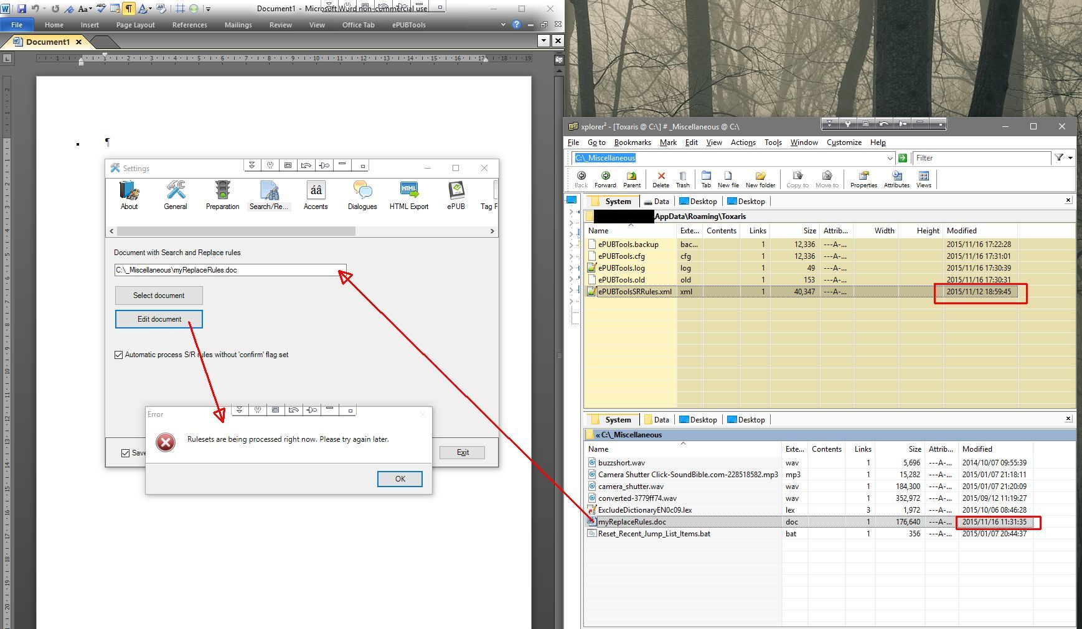Image resolution: width=1082 pixels, height=629 pixels.
Task: Click Trash in xplorer² toolbar
Action: tap(683, 179)
